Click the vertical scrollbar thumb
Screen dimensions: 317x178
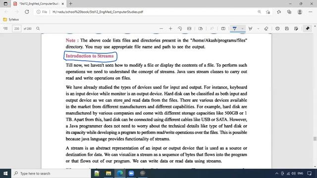point(315,138)
